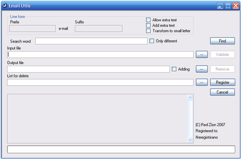The image size is (241, 159).
Task: Click the Cancel button
Action: (223, 92)
